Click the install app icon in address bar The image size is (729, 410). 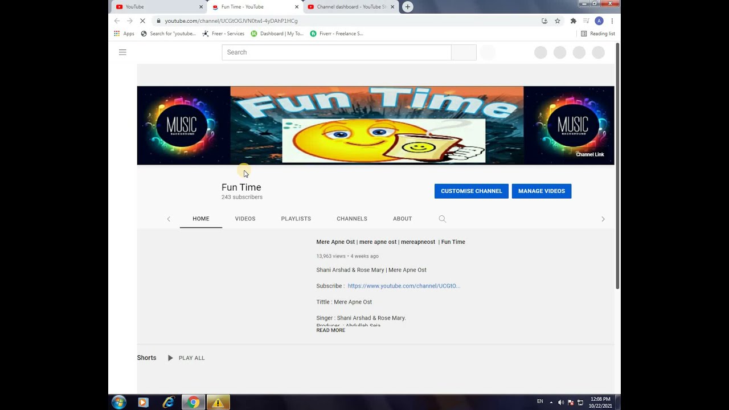point(544,21)
